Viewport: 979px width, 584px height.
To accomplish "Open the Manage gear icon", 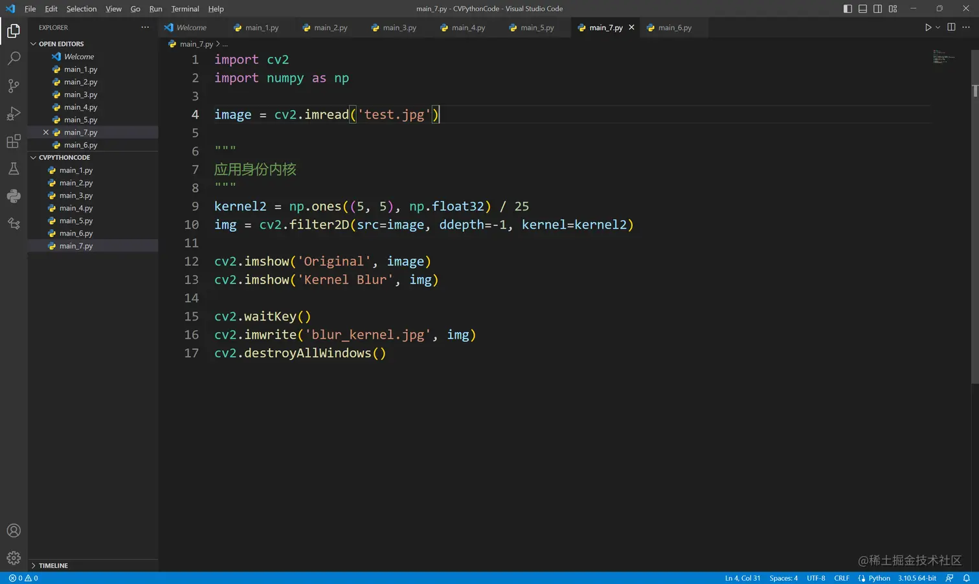I will 14,557.
